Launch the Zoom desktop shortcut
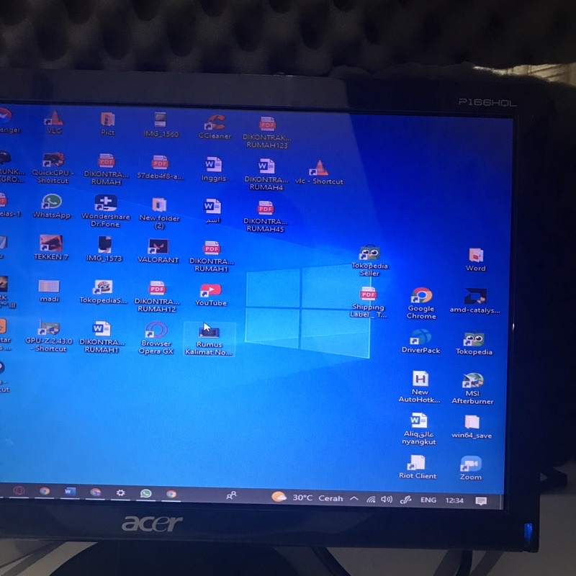576x576 pixels. 471,469
